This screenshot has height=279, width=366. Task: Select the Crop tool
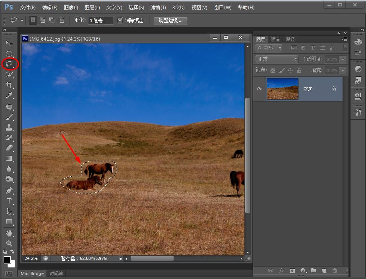10,85
